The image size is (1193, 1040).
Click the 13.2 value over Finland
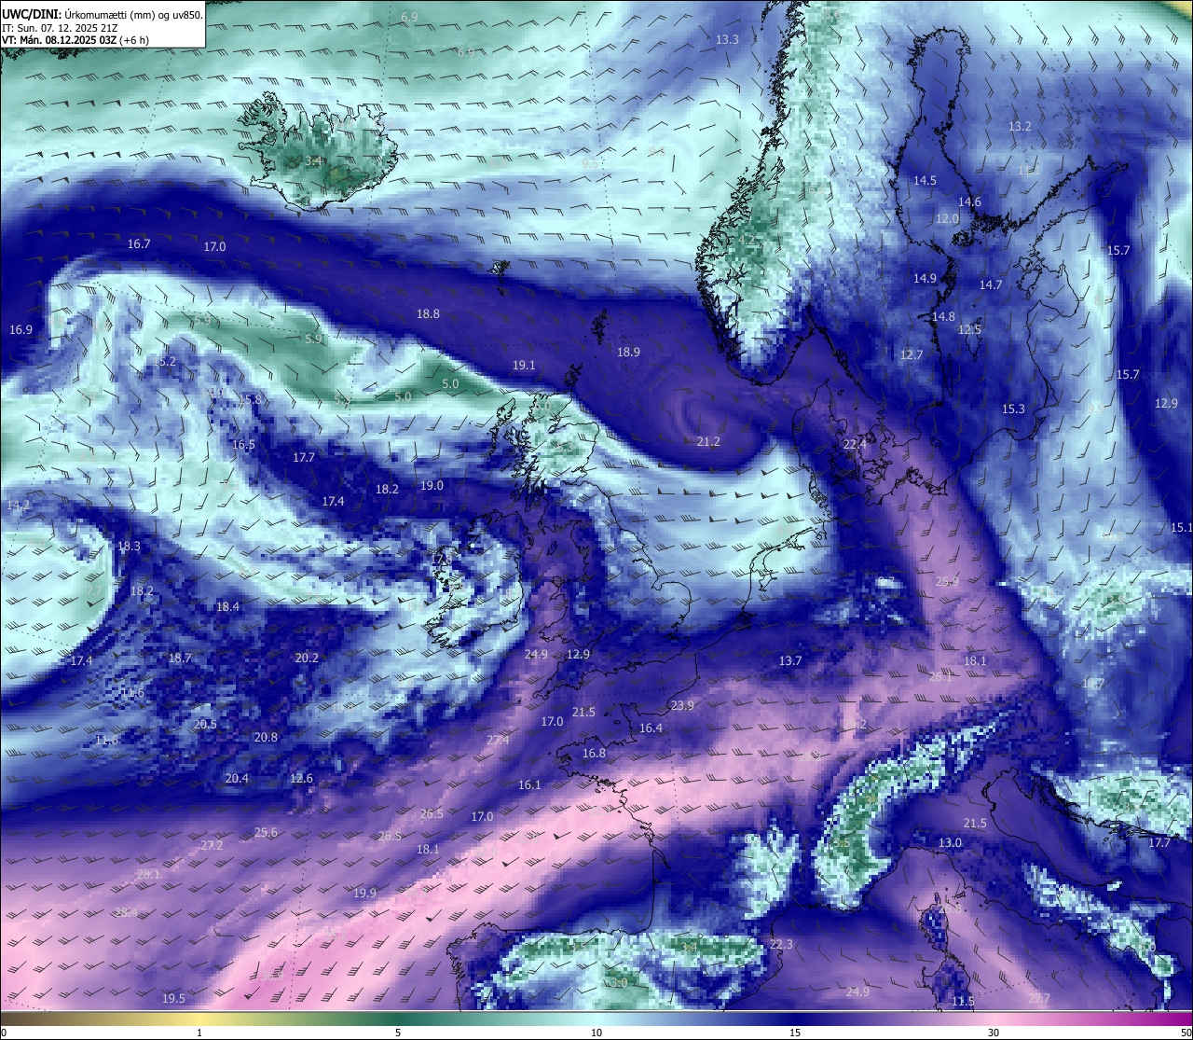click(x=1021, y=126)
